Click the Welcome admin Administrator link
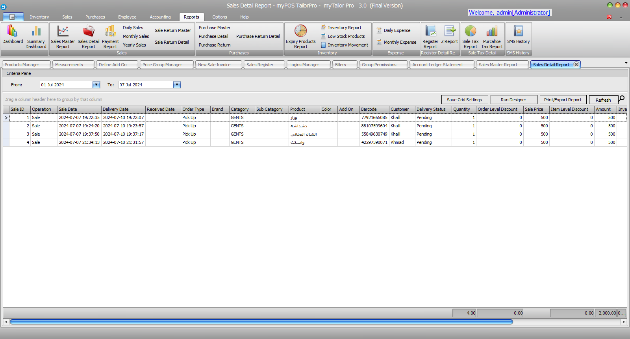 [509, 13]
